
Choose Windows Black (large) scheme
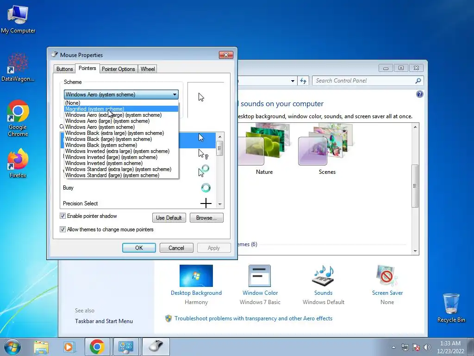[x=121, y=139]
